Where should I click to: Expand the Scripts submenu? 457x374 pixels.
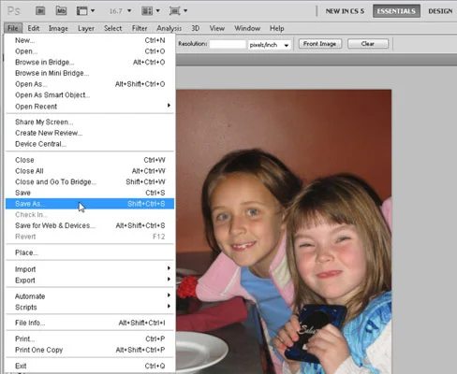click(90, 307)
